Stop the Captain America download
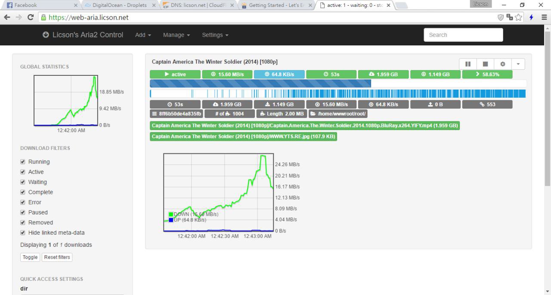 click(485, 64)
